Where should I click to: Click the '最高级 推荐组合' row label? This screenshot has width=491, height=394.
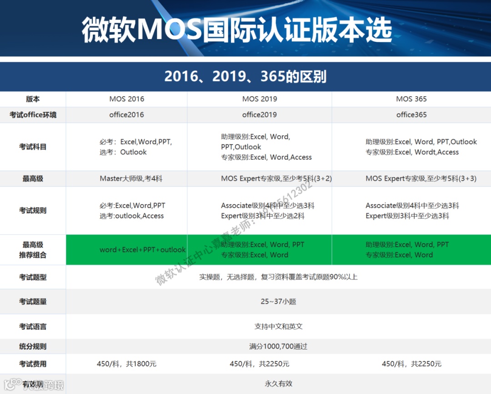[33, 250]
